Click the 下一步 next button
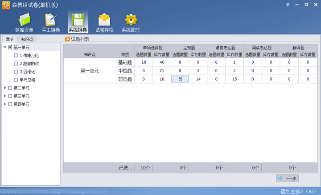 tap(287, 178)
